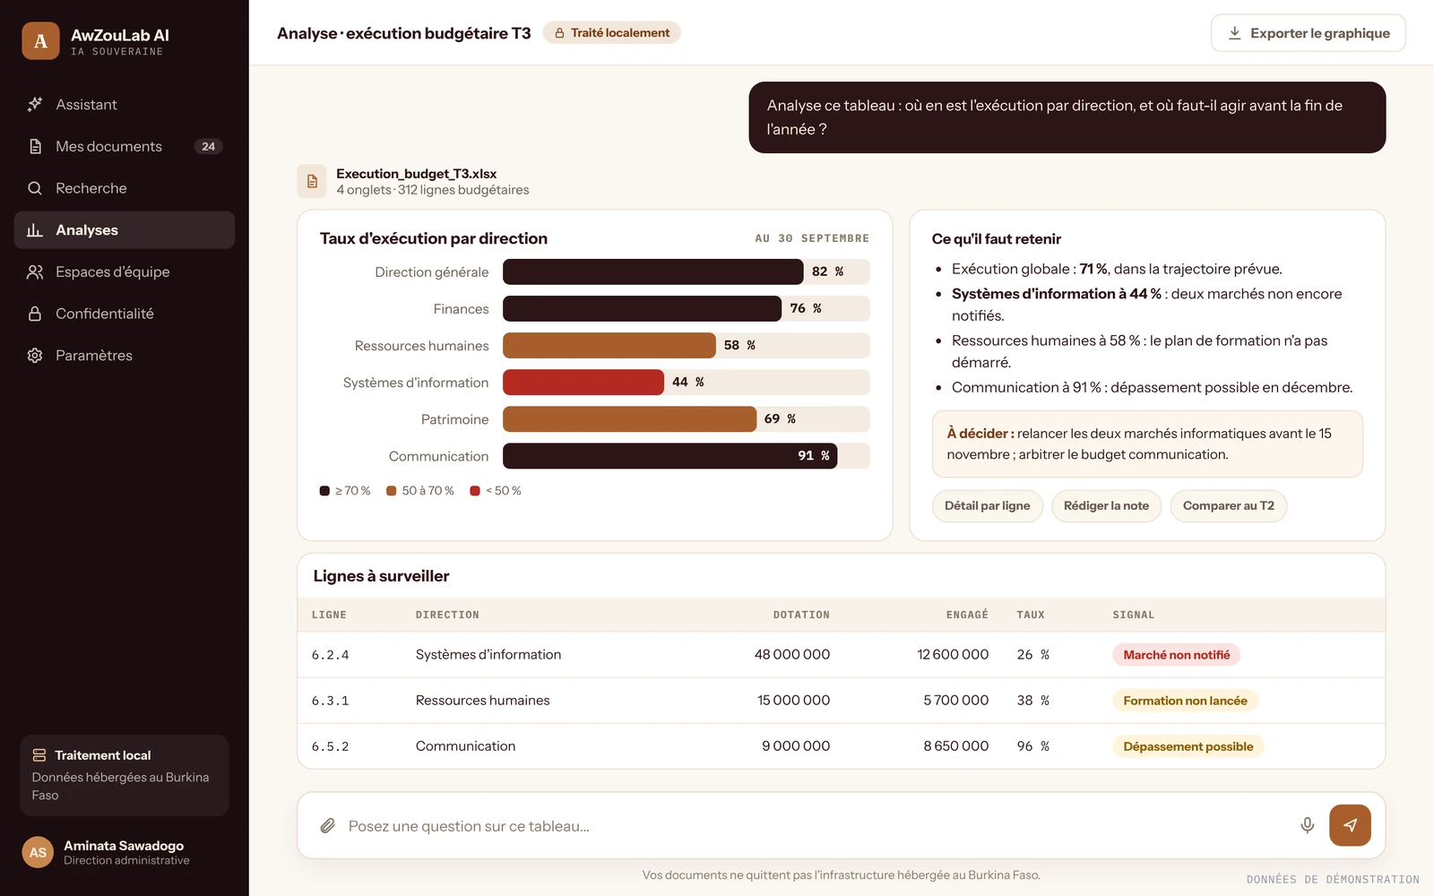Click Aminata Sawadogo profile name

[x=124, y=846]
